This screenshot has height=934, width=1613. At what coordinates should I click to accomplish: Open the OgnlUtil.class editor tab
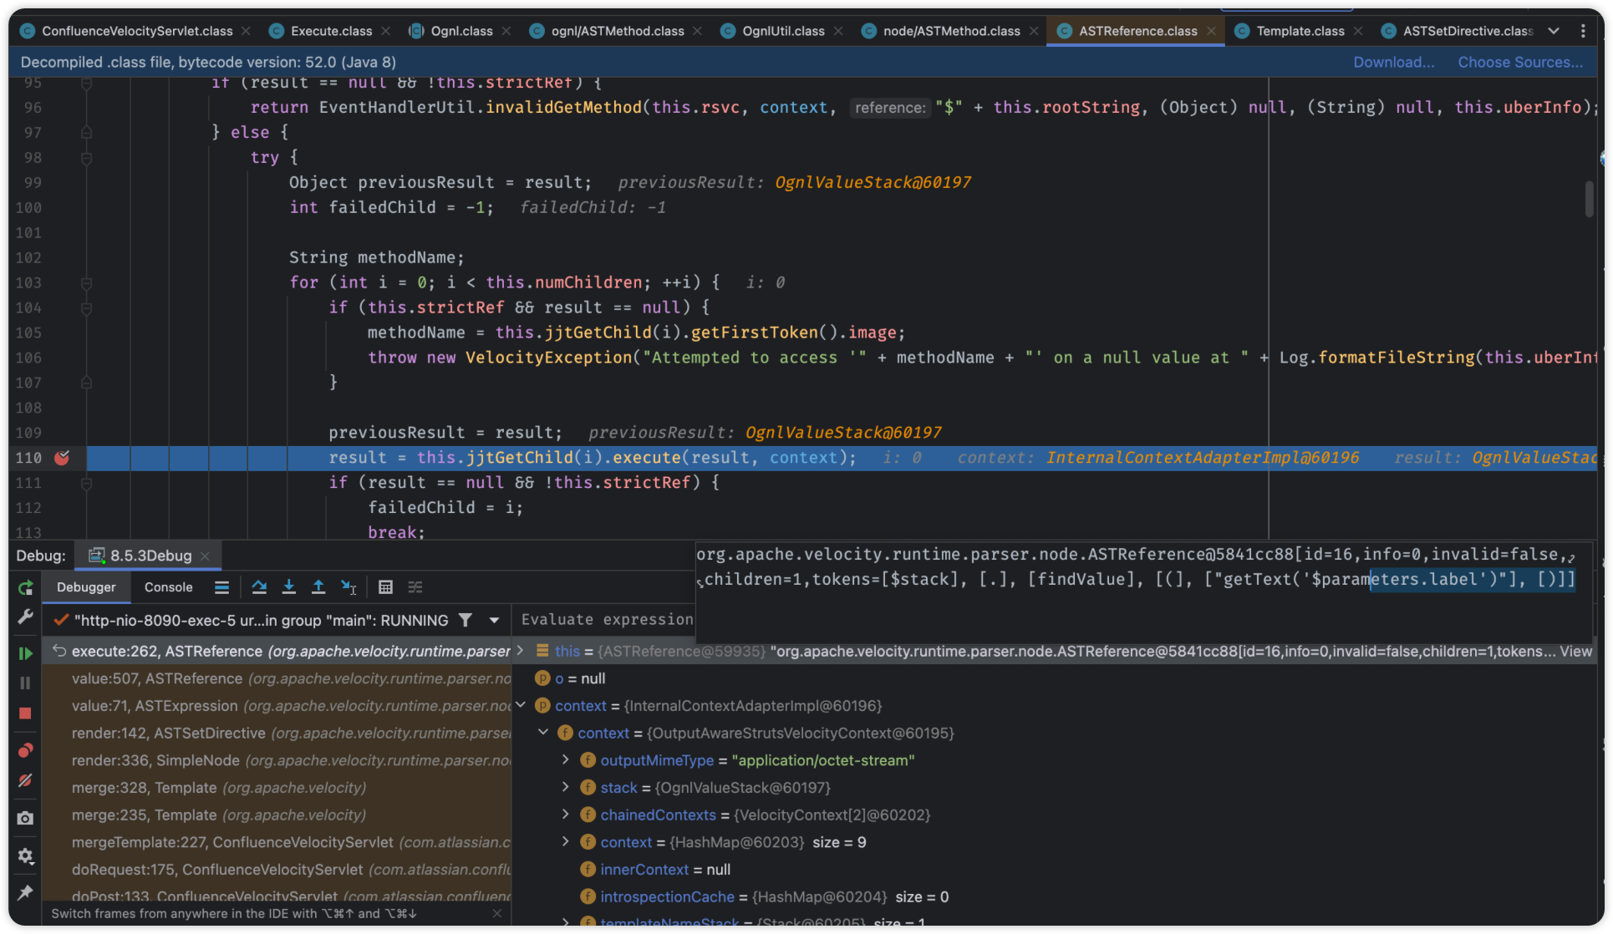tap(783, 31)
